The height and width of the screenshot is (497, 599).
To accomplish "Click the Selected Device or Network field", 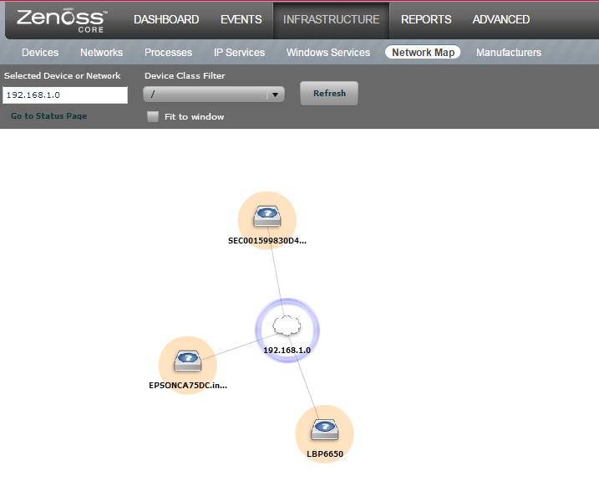I will click(x=64, y=95).
